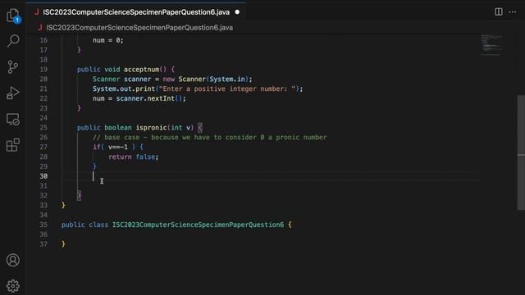Image resolution: width=525 pixels, height=295 pixels.
Task: Click the 'Enter a positive integer number' string
Action: 227,88
